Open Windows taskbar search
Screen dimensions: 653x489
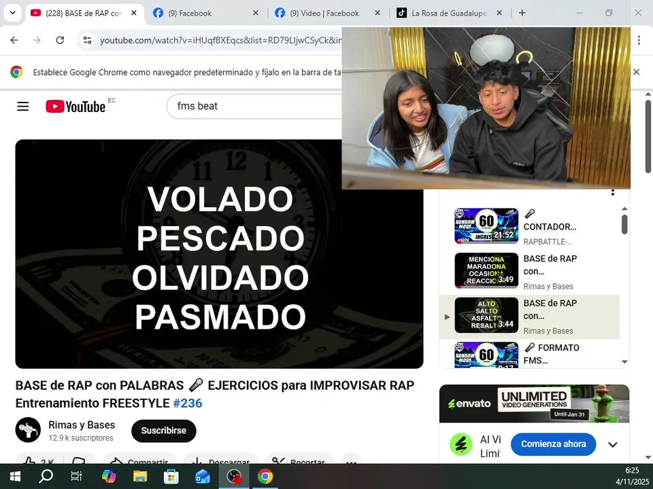[46, 476]
